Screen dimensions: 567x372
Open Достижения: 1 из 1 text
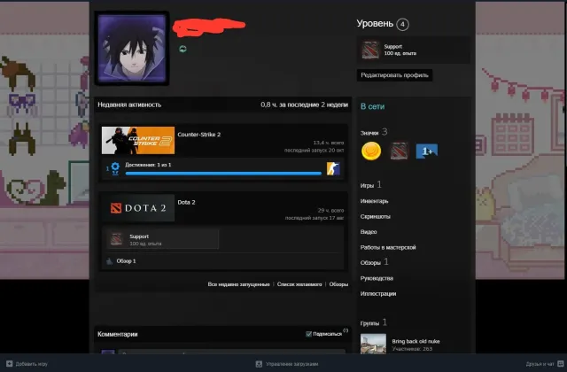point(148,165)
